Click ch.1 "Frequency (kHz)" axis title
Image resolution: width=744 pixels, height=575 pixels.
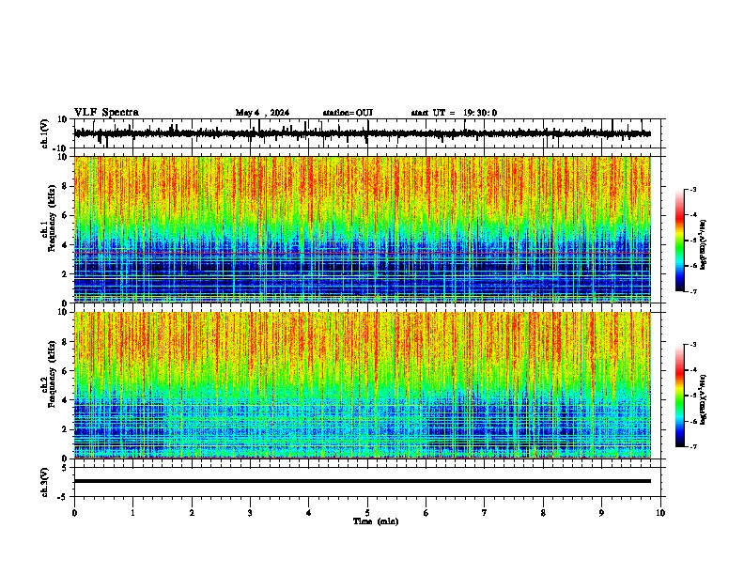[x=53, y=218]
